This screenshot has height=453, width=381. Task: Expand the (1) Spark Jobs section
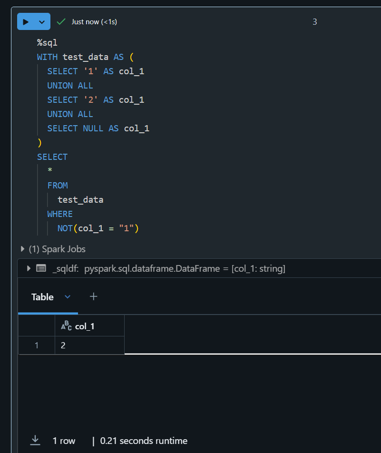click(22, 248)
